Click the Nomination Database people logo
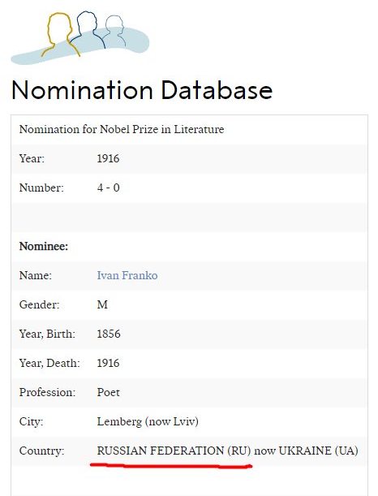 80,37
